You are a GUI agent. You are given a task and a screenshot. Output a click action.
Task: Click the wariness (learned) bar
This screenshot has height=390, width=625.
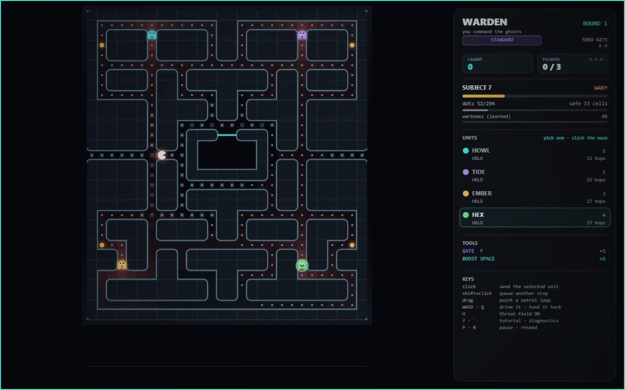tap(535, 121)
